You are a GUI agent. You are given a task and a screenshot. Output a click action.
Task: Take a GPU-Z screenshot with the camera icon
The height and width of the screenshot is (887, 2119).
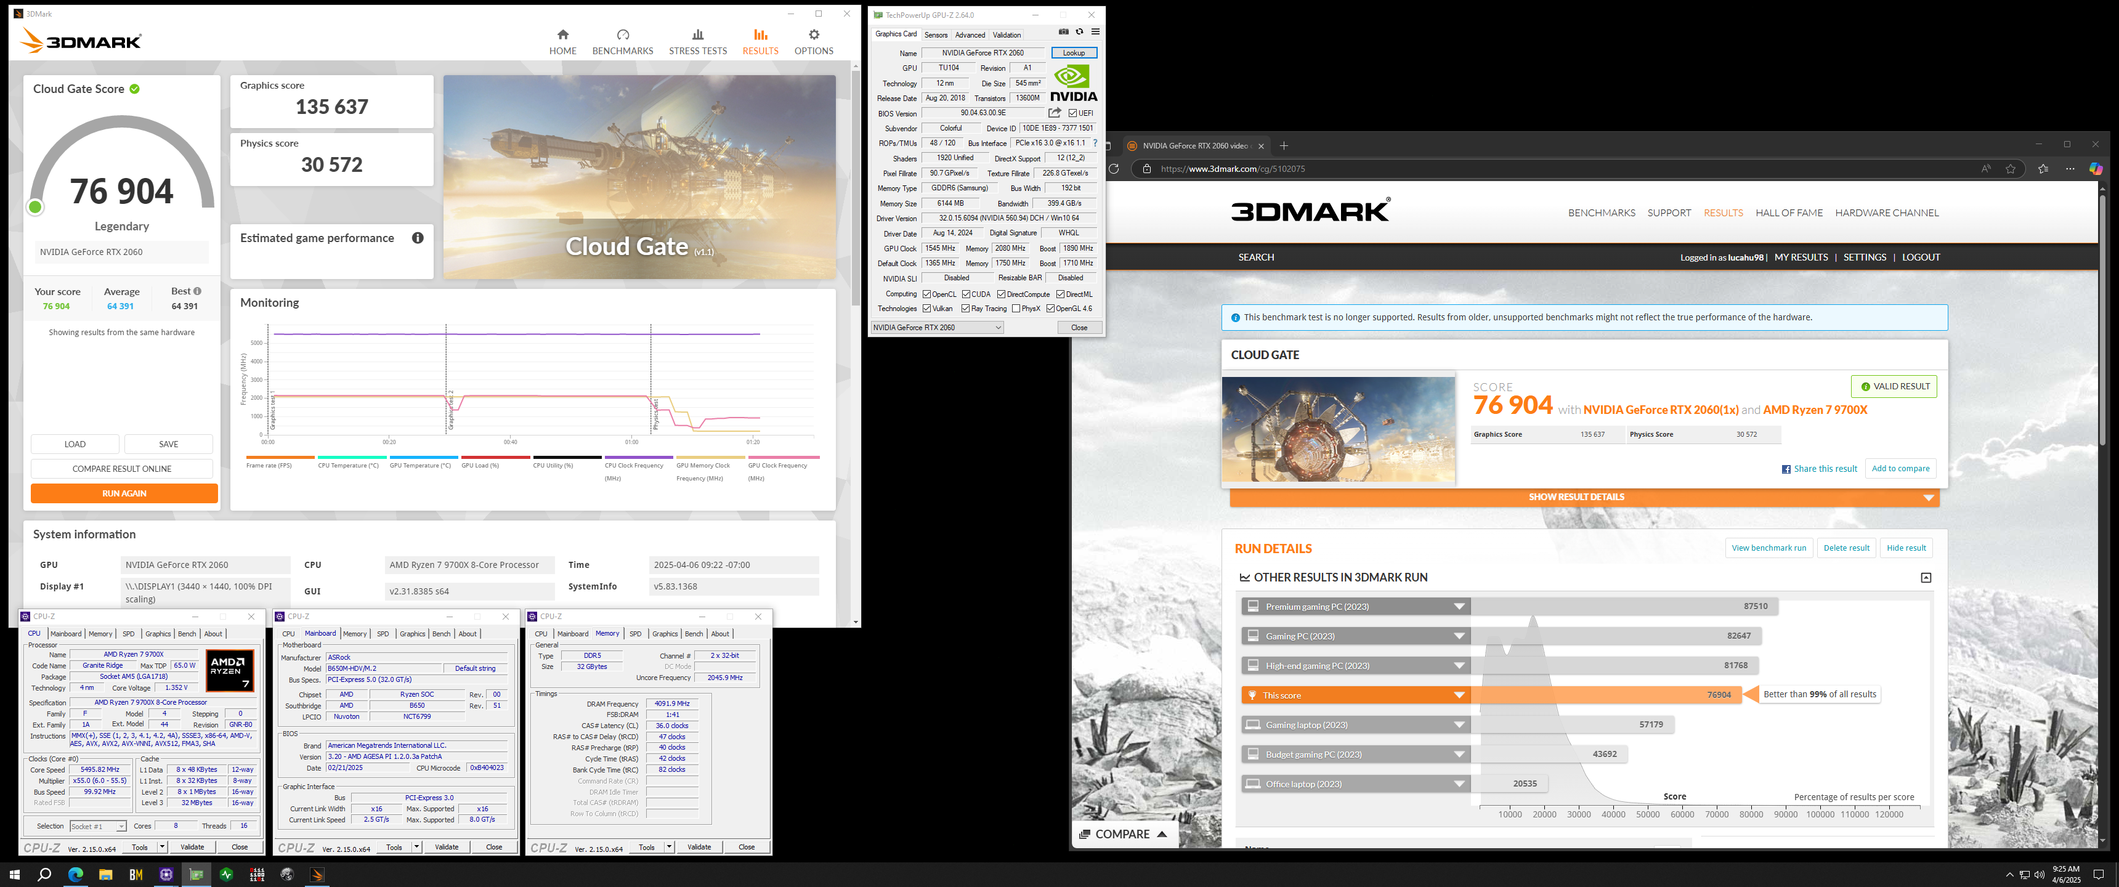tap(1064, 32)
